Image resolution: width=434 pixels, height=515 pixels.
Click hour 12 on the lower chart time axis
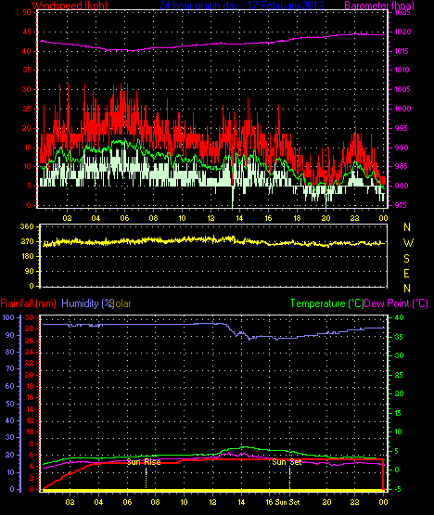tap(212, 502)
